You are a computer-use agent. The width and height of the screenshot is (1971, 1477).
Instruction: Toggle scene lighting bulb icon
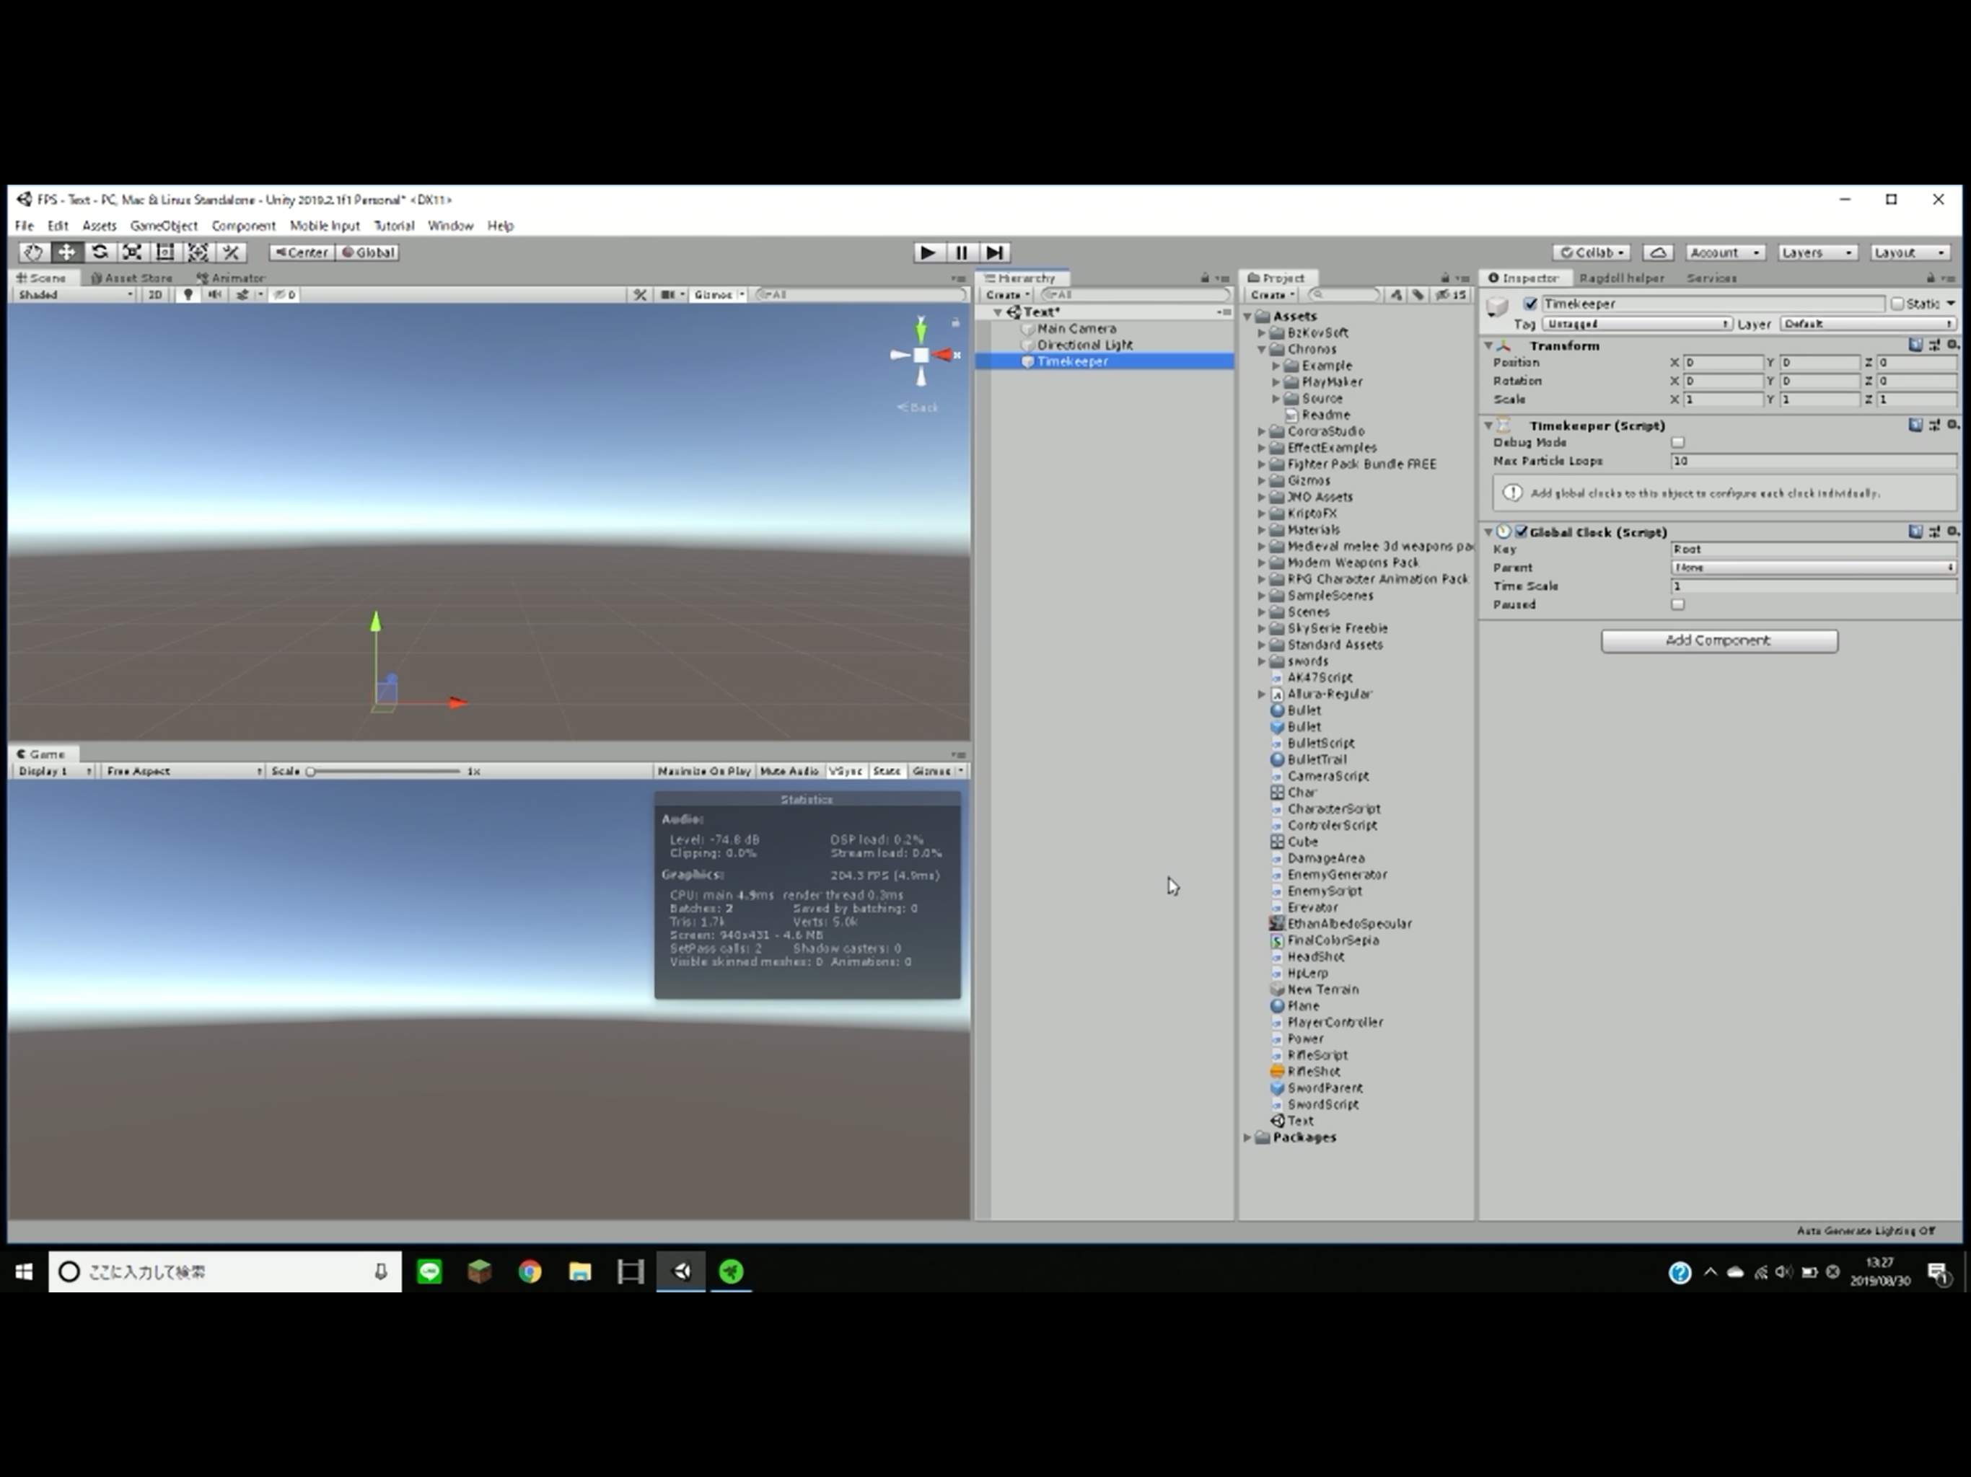pyautogui.click(x=187, y=295)
